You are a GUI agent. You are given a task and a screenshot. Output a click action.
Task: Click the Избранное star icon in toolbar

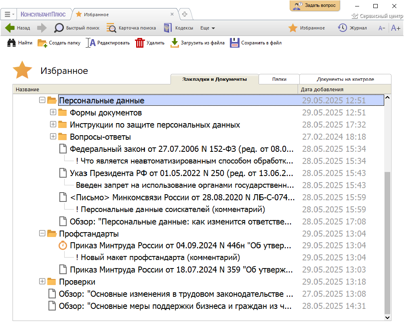pos(292,28)
